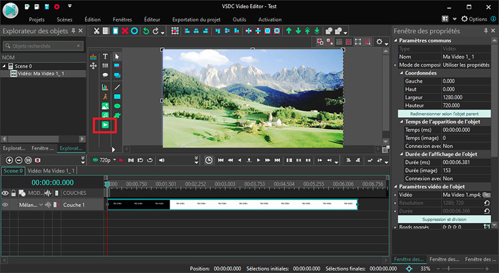Viewport: 499px width, 273px height.
Task: Open the Scènes menu
Action: (x=65, y=19)
